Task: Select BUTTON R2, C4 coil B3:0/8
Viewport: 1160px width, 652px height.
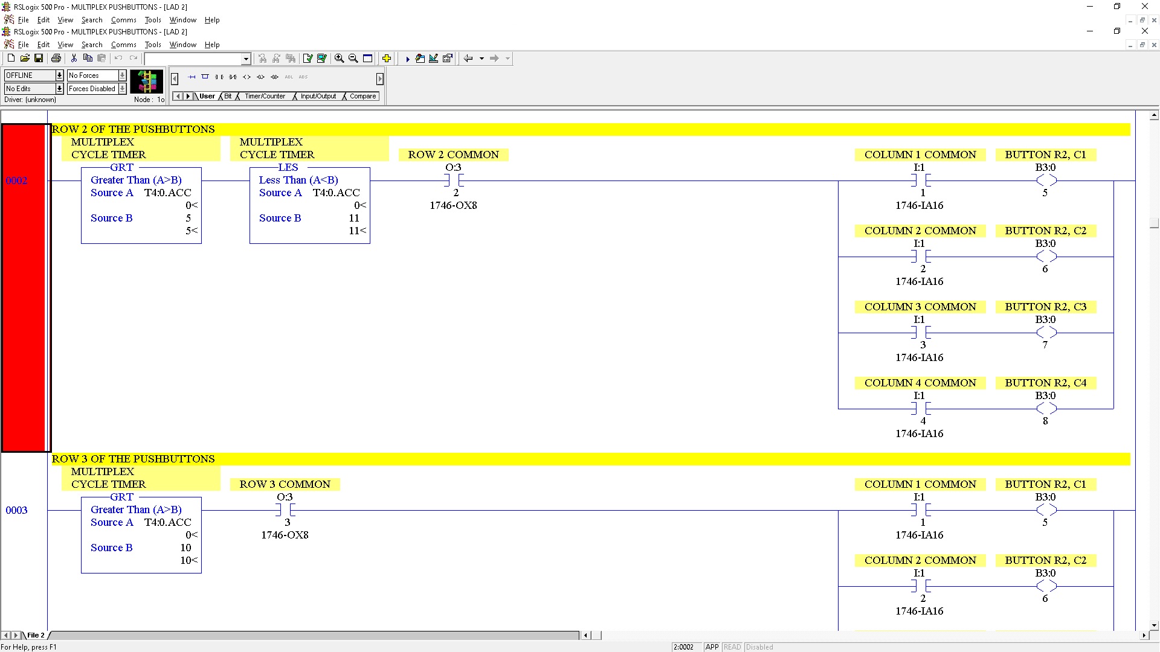Action: pos(1046,409)
